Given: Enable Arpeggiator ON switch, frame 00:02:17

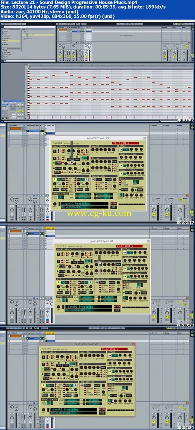Looking at the screenshot, I should pos(93,180).
